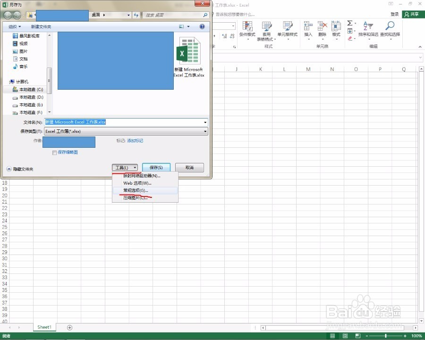425x340 pixels.
Task: Click the Share (共享) button
Action: pyautogui.click(x=413, y=14)
